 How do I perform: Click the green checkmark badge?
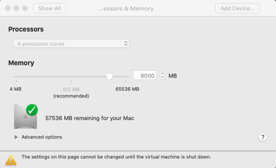tap(32, 110)
